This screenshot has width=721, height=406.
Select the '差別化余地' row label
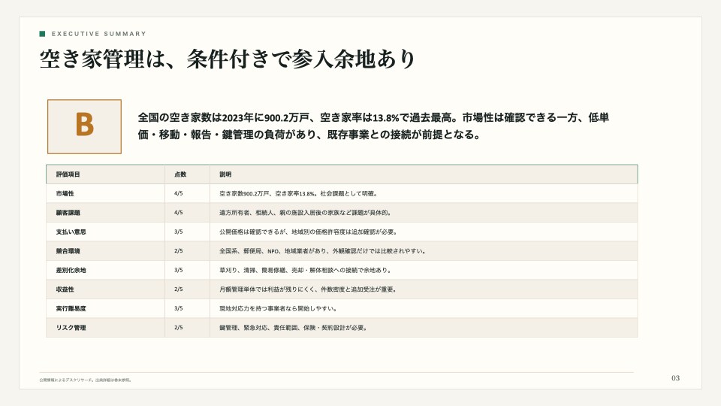tap(71, 270)
